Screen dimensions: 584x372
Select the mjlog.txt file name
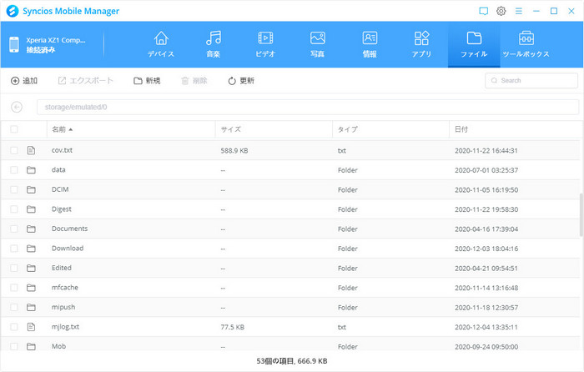pyautogui.click(x=65, y=327)
